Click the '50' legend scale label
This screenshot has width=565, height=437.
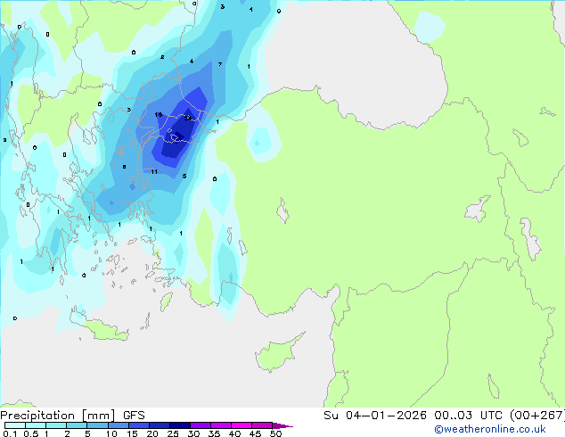pos(275,433)
